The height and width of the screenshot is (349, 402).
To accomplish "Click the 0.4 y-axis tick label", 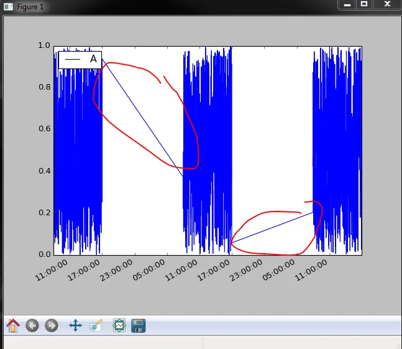I will (x=44, y=171).
